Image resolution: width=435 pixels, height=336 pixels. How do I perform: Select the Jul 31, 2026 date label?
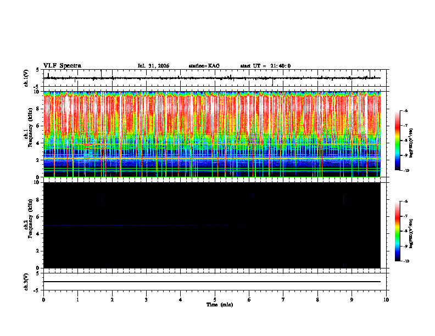click(153, 66)
